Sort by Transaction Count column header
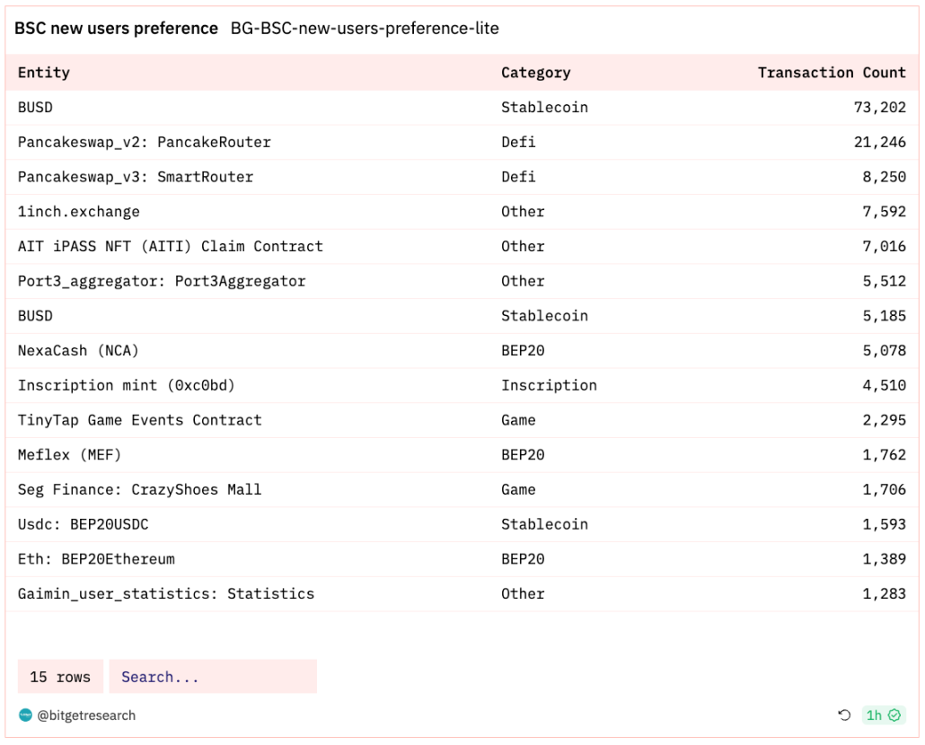The image size is (925, 745). pos(832,73)
